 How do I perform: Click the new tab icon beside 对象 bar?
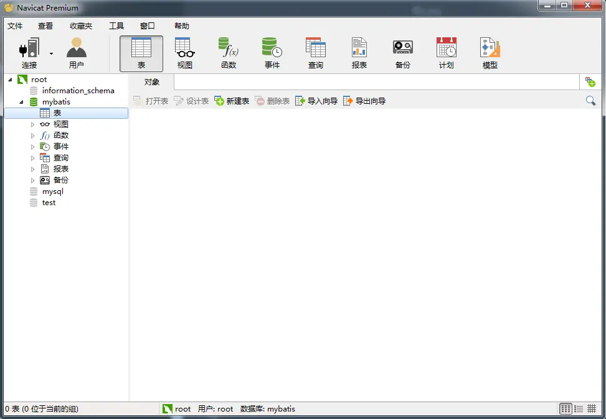590,82
